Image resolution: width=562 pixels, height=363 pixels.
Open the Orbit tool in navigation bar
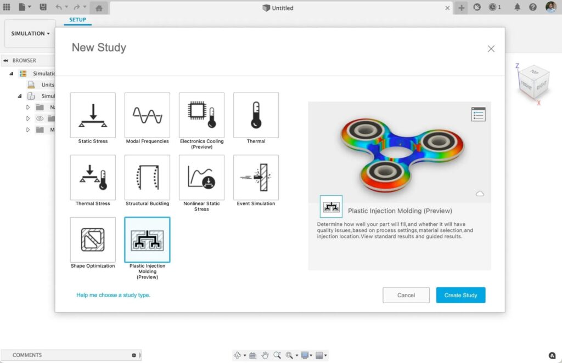coord(237,355)
